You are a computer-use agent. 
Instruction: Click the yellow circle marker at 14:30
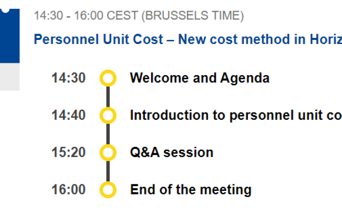(108, 78)
